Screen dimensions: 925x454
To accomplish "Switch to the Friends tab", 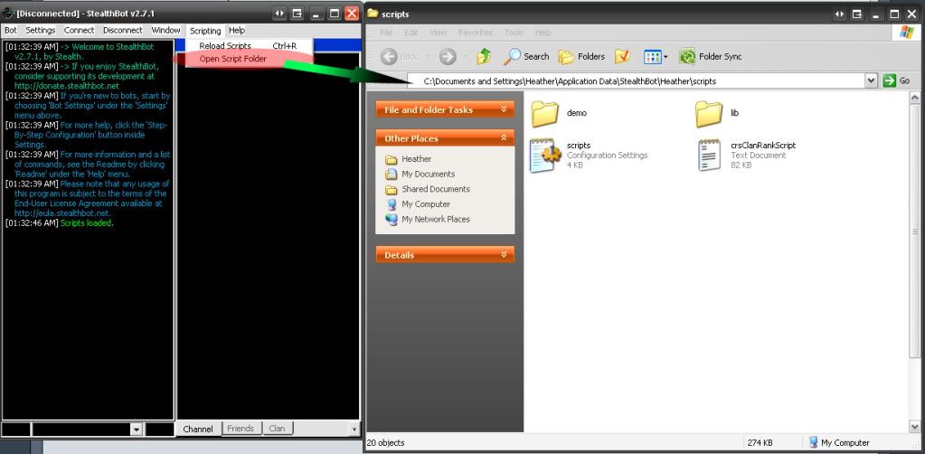I will click(x=241, y=429).
